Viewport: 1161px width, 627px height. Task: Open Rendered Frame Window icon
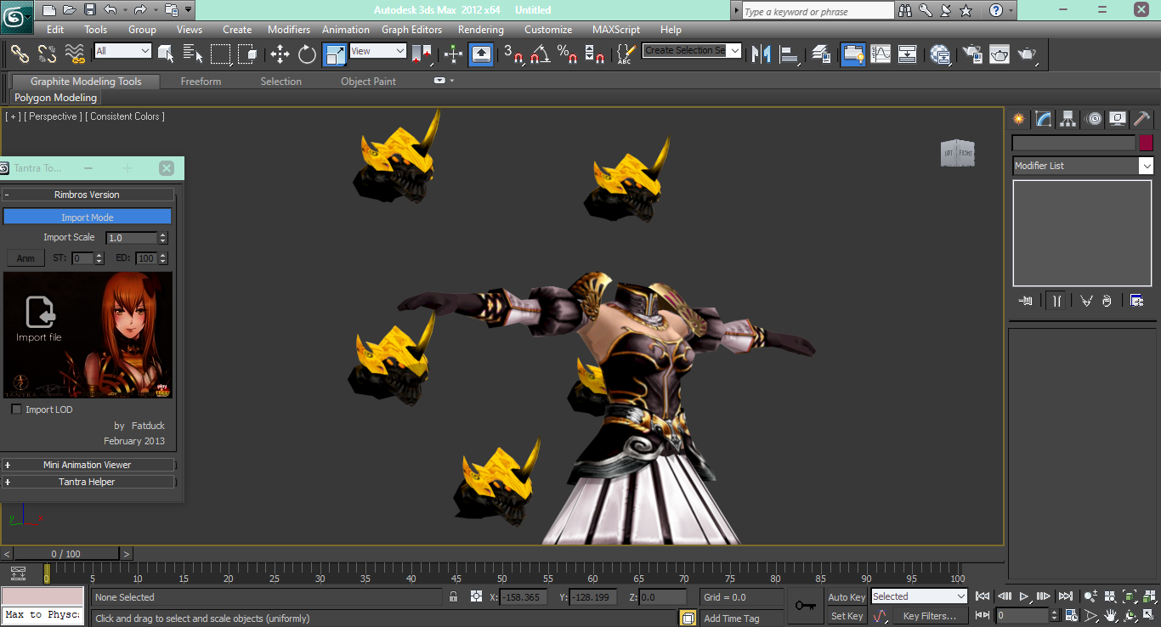1000,54
